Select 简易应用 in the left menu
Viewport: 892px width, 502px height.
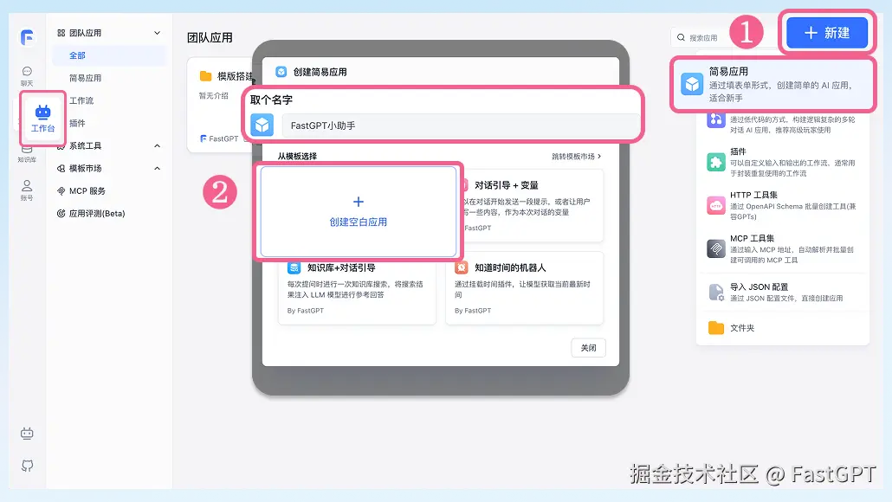click(86, 78)
